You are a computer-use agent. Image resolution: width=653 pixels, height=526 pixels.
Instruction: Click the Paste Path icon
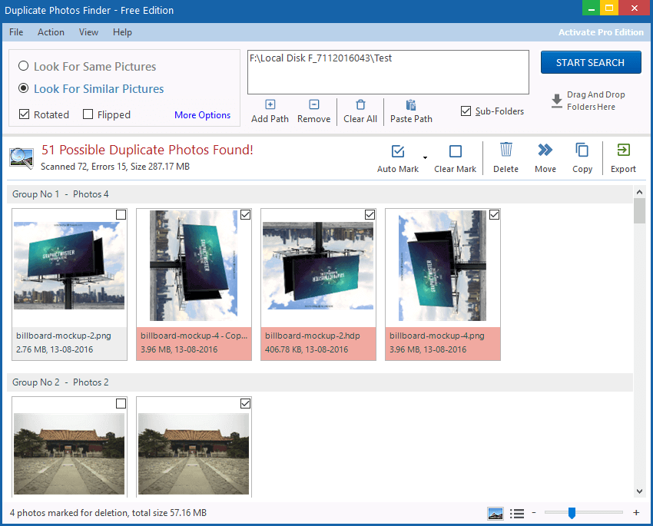(410, 109)
